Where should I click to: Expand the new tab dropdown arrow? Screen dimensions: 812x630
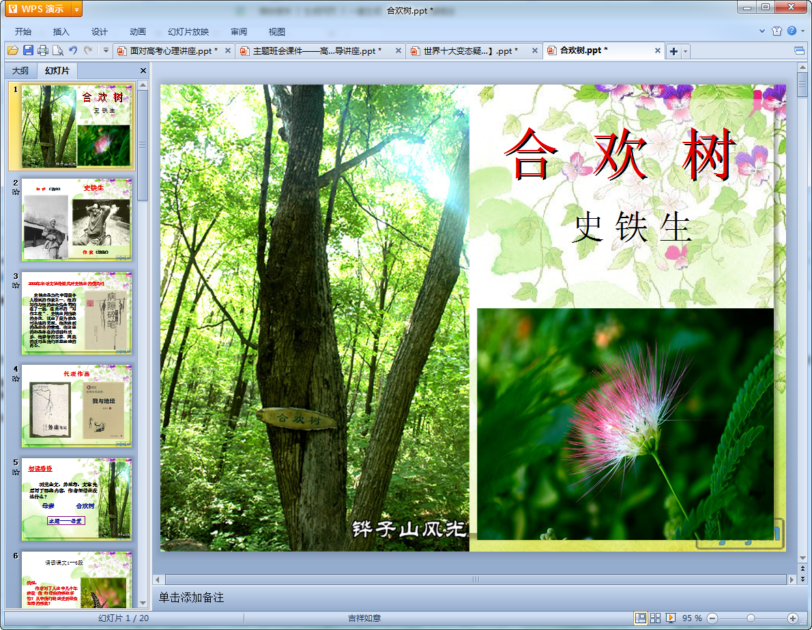pyautogui.click(x=686, y=51)
